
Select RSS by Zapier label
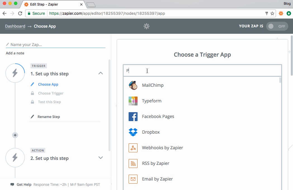(155, 163)
